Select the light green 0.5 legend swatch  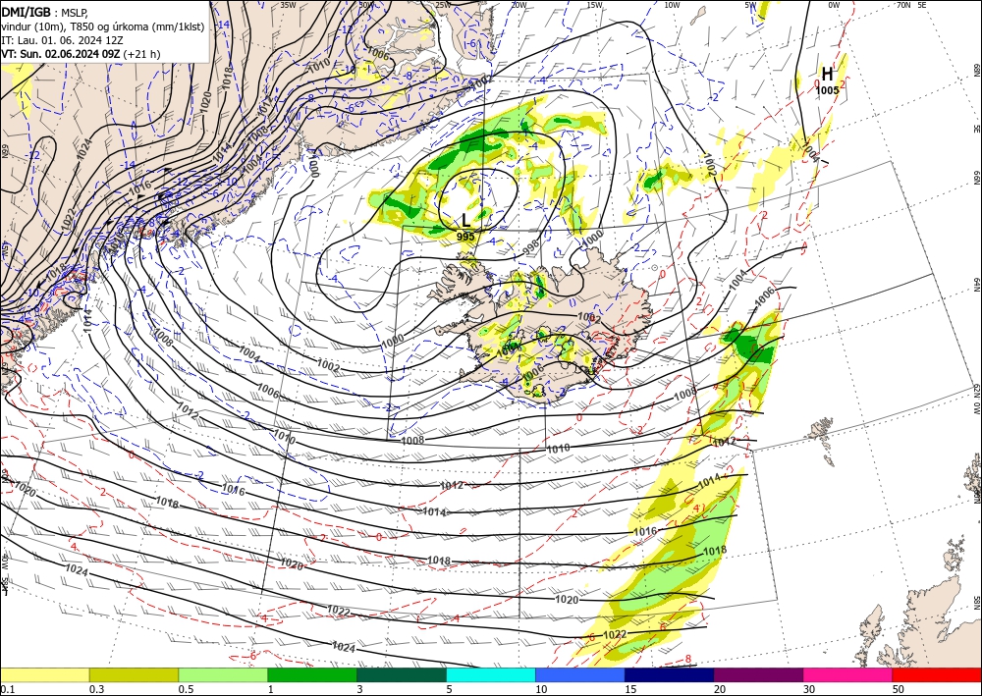(x=223, y=674)
